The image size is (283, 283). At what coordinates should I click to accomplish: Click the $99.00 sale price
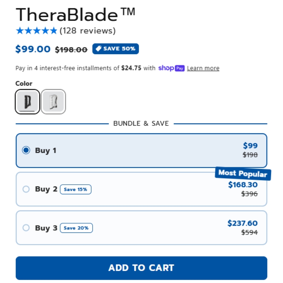click(33, 49)
